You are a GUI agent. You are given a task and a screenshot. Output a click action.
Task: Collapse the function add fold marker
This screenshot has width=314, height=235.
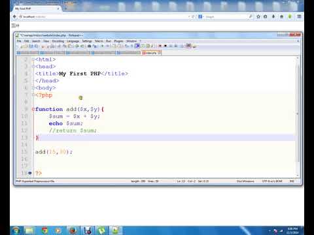tap(33, 109)
